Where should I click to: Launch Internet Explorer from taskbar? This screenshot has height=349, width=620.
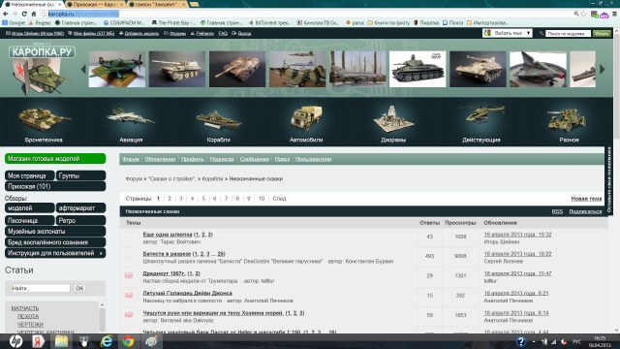107,341
